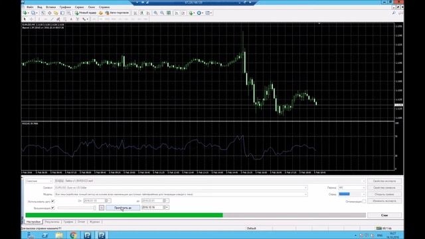Screen dimensions: 425x239
Task: Click the pause button beside speed slider
Action: pyautogui.click(x=102, y=208)
